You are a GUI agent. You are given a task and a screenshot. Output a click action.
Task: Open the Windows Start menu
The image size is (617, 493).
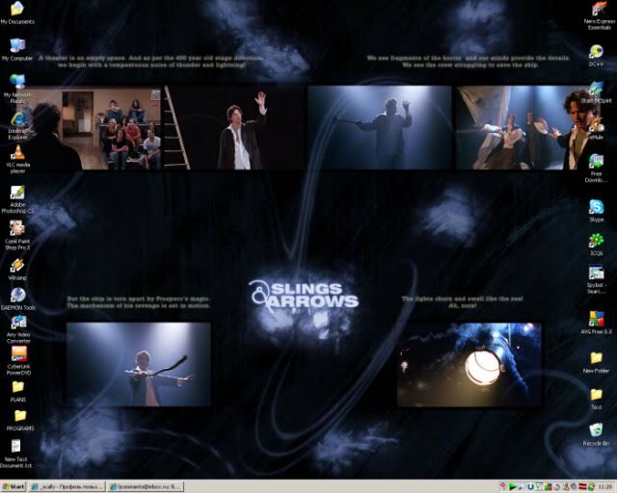(13, 486)
